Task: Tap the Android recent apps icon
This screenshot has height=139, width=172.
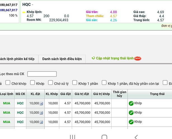Action: [x=72, y=137]
